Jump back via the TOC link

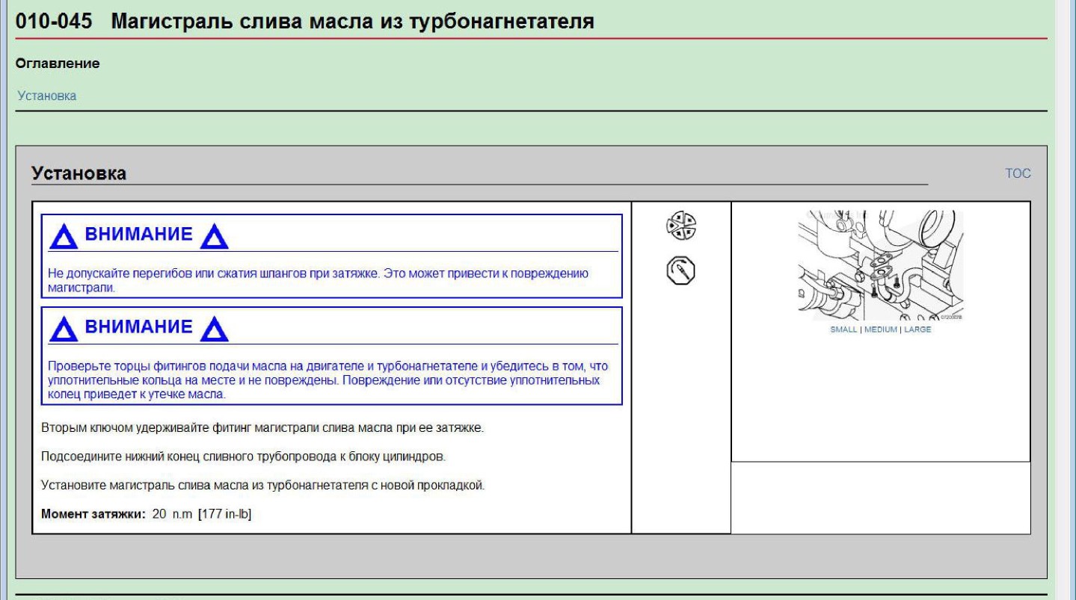pos(1018,174)
